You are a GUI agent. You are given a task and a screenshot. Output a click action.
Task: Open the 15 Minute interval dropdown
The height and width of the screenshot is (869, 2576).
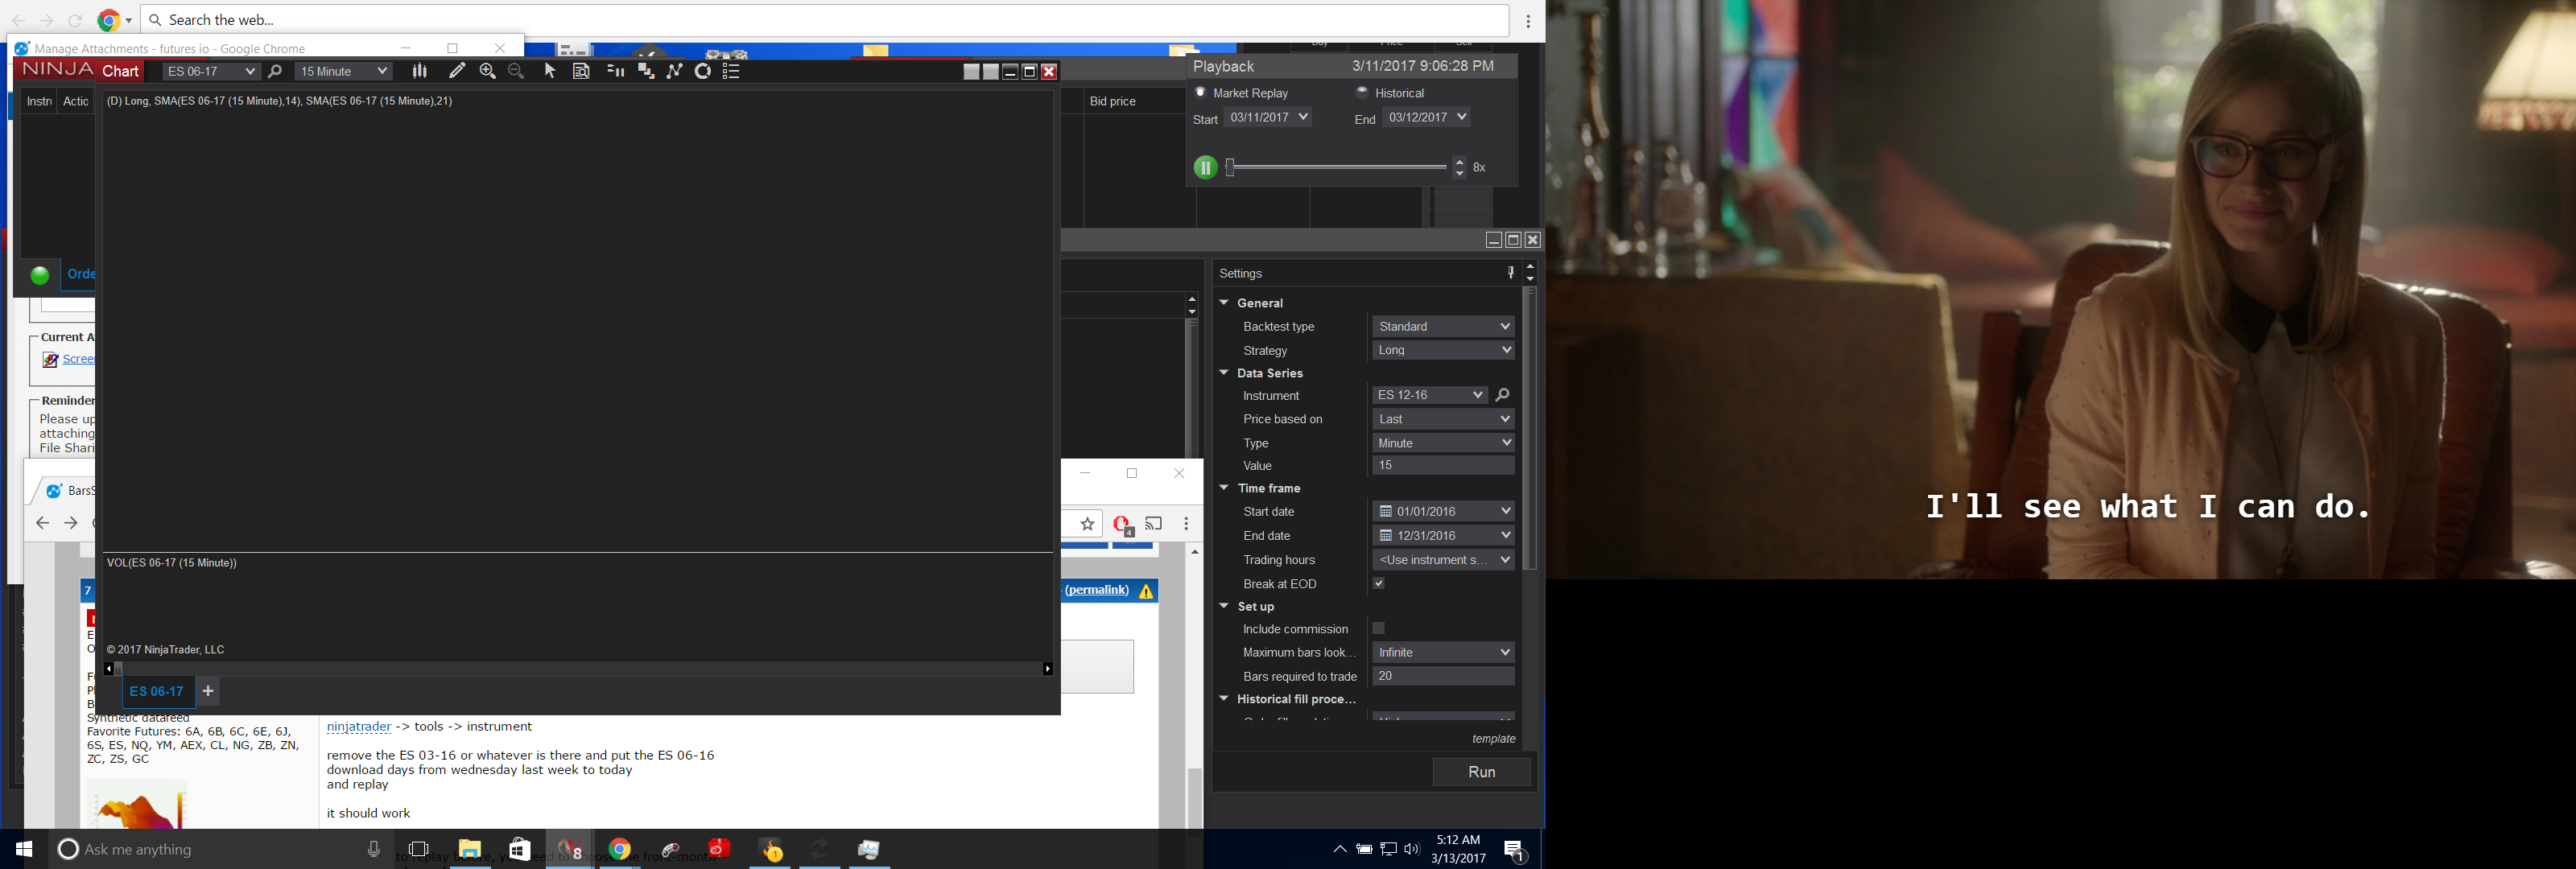tap(343, 71)
